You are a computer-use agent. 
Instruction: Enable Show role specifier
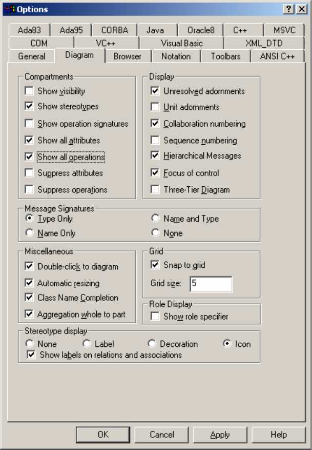click(155, 317)
